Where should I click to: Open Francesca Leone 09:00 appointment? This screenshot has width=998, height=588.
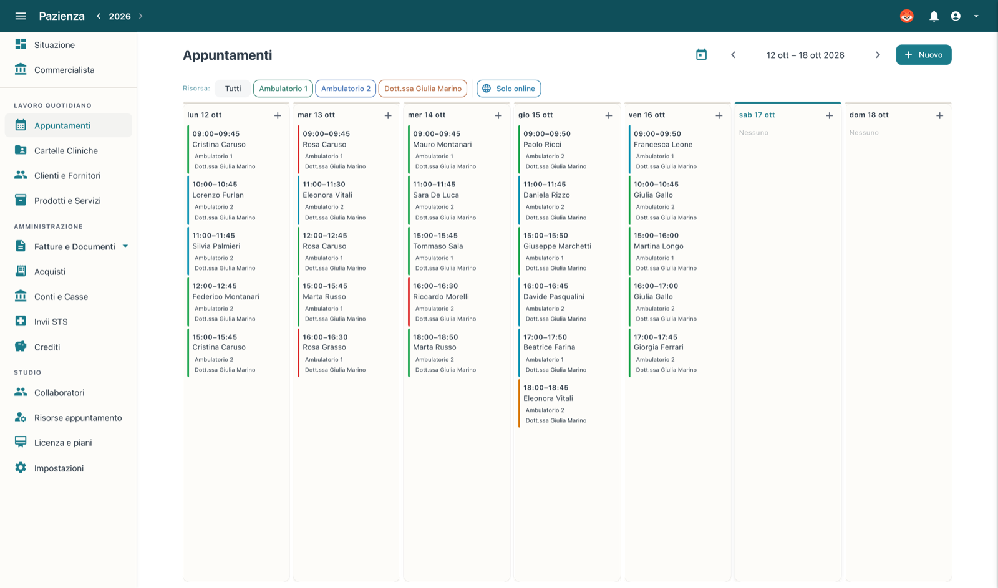tap(678, 150)
